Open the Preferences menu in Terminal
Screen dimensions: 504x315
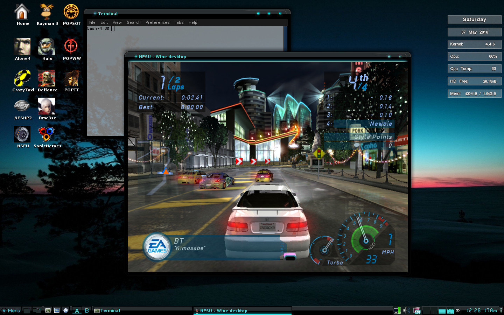[157, 22]
